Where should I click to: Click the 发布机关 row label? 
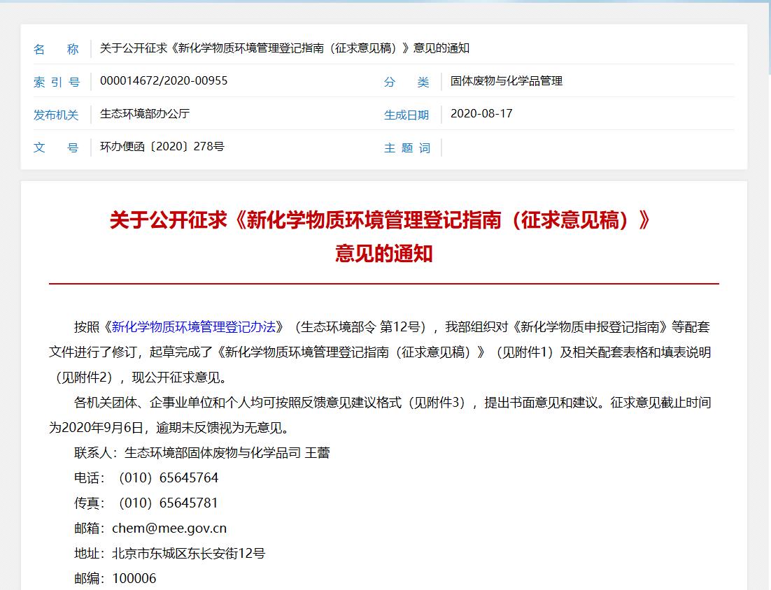(x=57, y=114)
